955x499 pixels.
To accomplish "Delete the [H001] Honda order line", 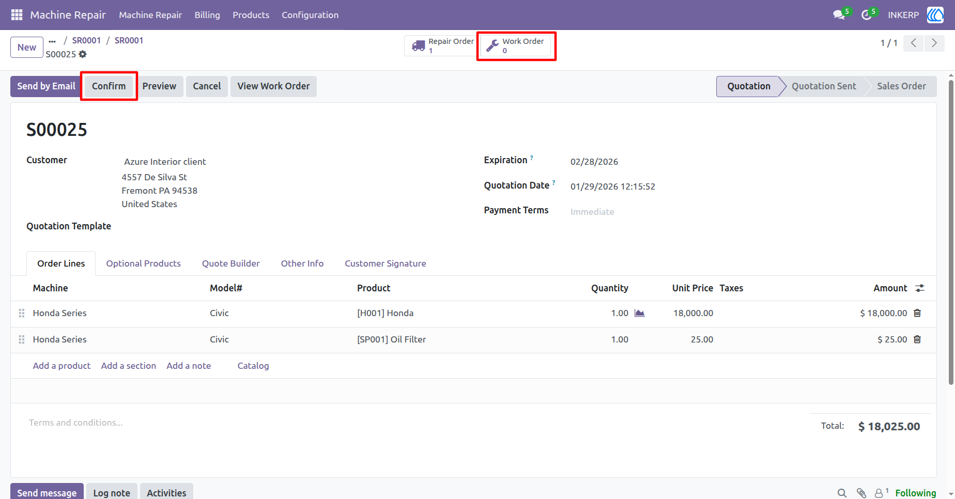I will point(917,313).
